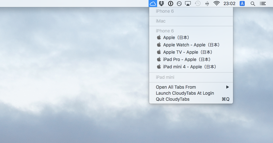Open the iPad Pro - Apple（日本） tab
Image resolution: width=273 pixels, height=143 pixels.
[x=191, y=59]
